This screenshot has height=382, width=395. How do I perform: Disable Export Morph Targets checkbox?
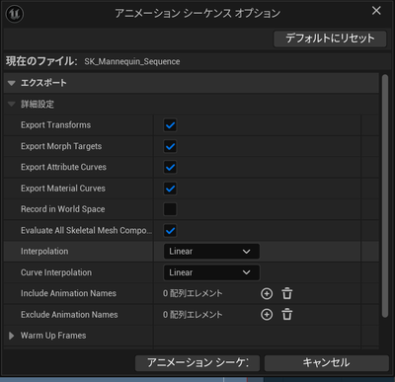[170, 146]
